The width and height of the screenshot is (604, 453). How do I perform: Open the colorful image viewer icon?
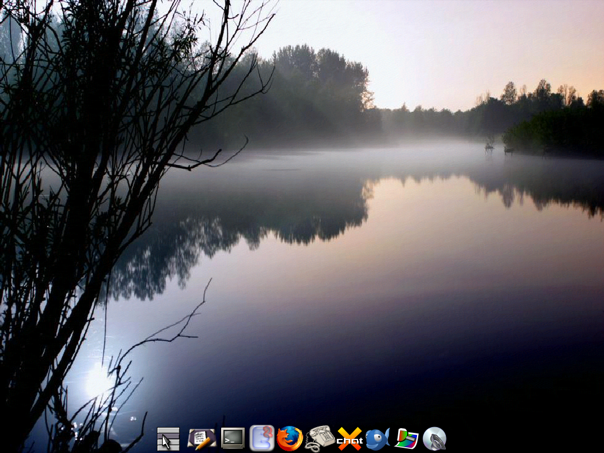(406, 439)
